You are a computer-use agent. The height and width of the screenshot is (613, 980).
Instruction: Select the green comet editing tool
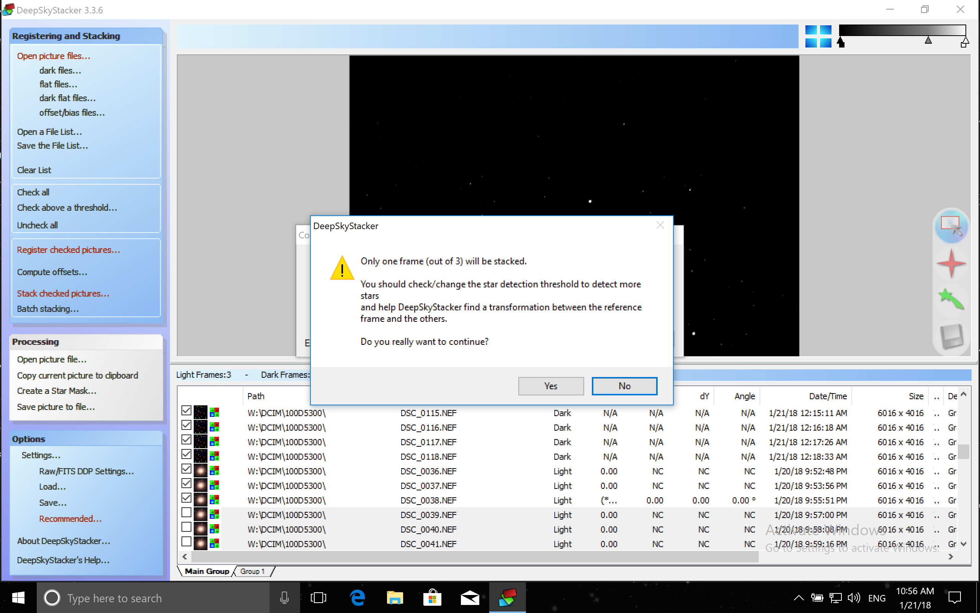(951, 299)
